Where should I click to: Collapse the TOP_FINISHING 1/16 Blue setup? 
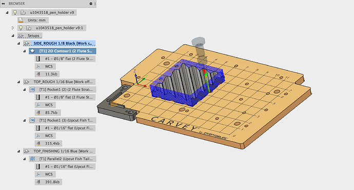pyautogui.click(x=18, y=151)
